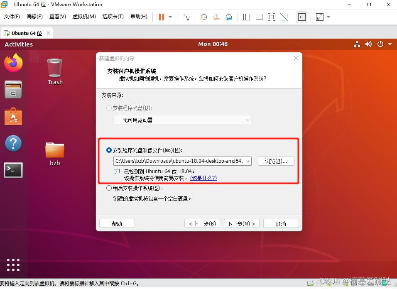Send Ctrl+Alt+Del to the guest
This screenshot has width=397, height=289.
tap(186, 17)
